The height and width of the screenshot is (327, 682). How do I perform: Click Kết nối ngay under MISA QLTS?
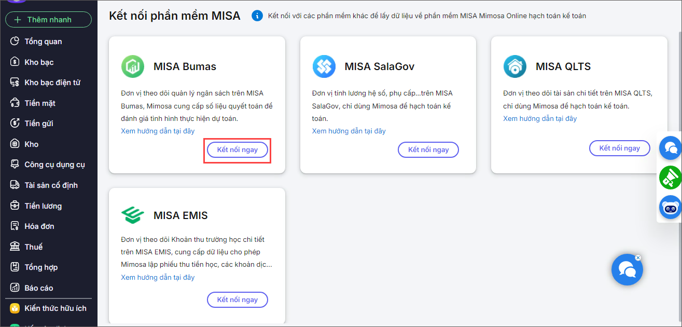click(619, 148)
